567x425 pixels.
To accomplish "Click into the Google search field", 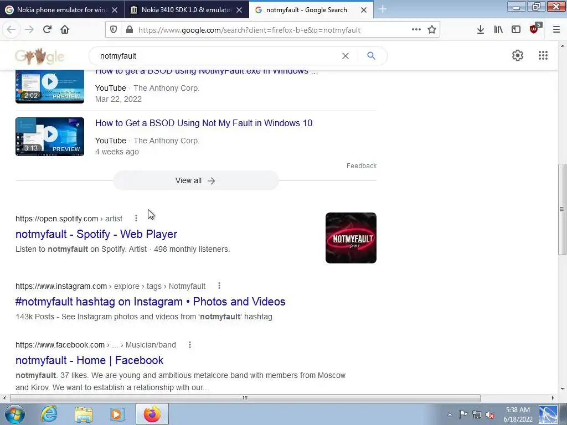I will 217,56.
